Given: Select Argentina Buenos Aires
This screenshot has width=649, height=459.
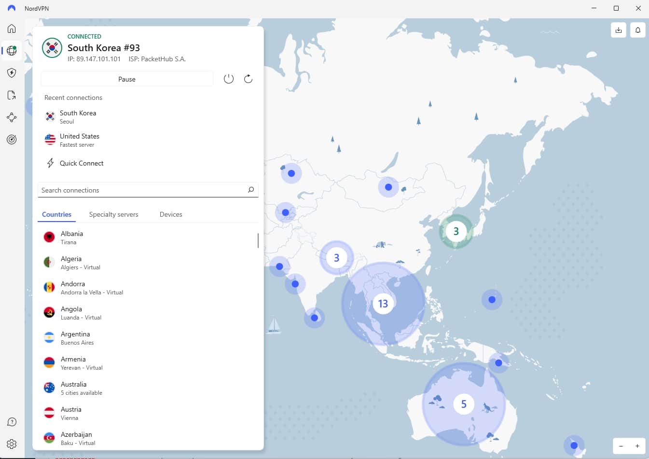Looking at the screenshot, I should pos(148,338).
